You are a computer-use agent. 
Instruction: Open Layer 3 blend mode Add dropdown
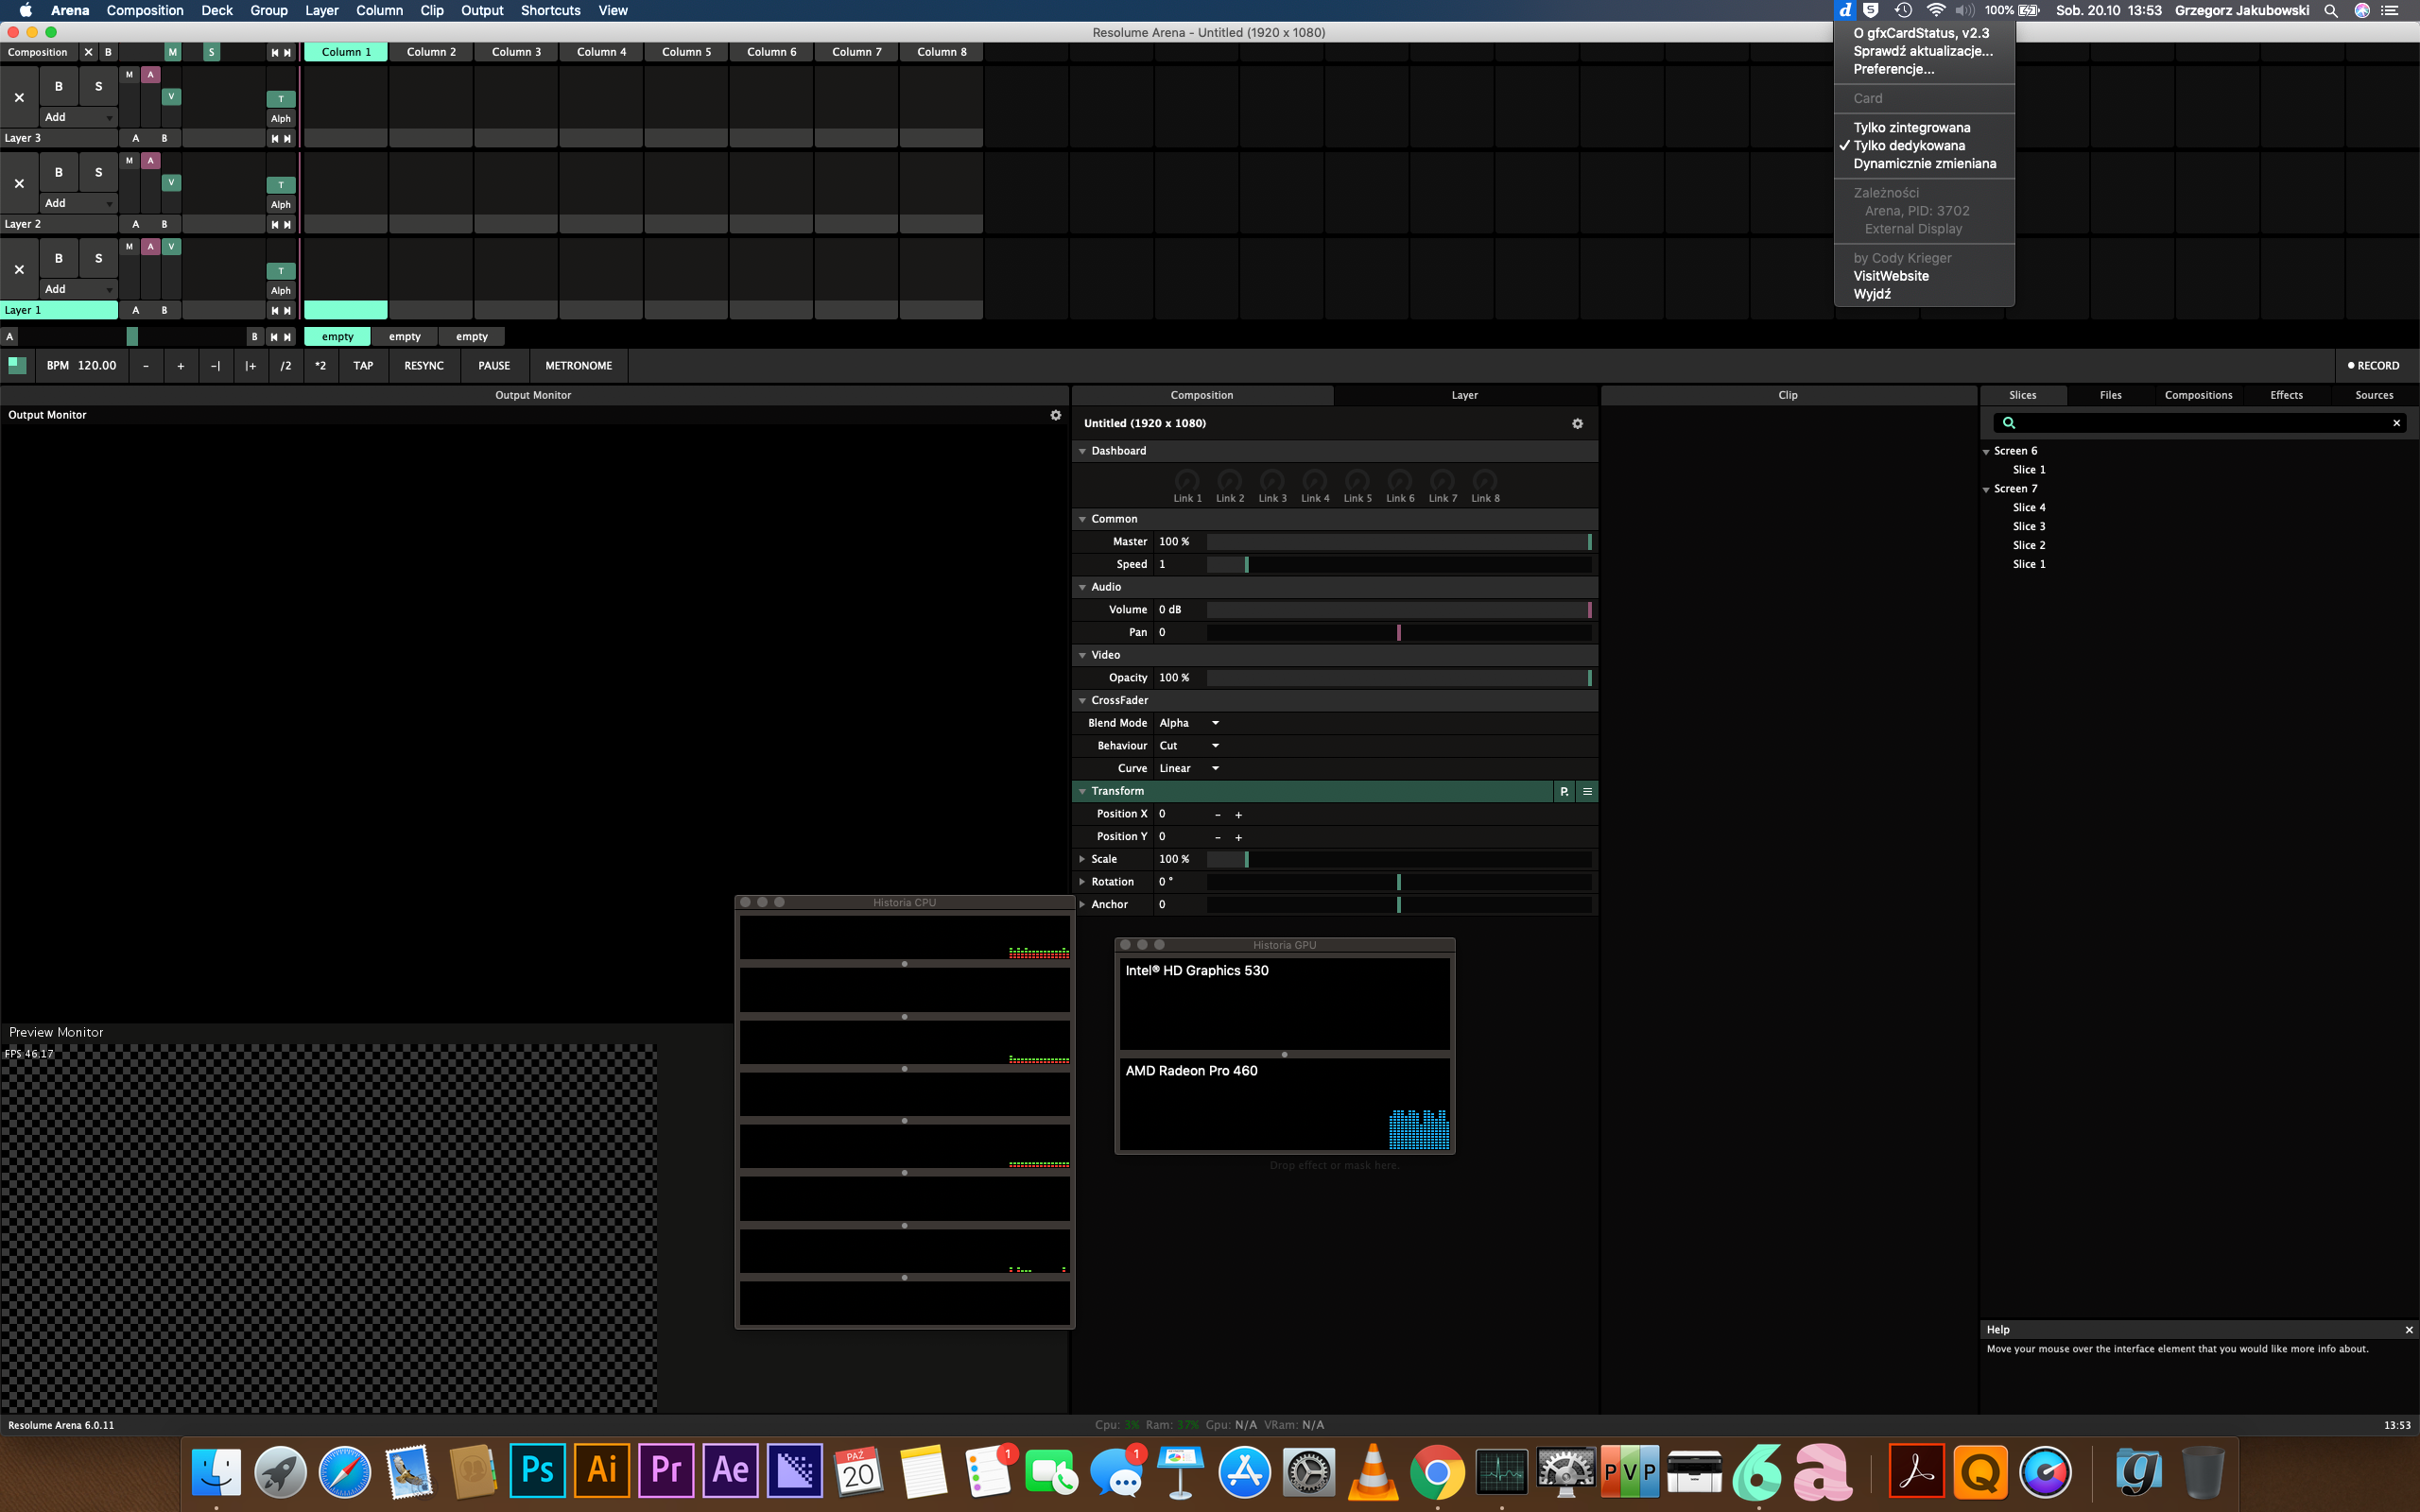[78, 117]
